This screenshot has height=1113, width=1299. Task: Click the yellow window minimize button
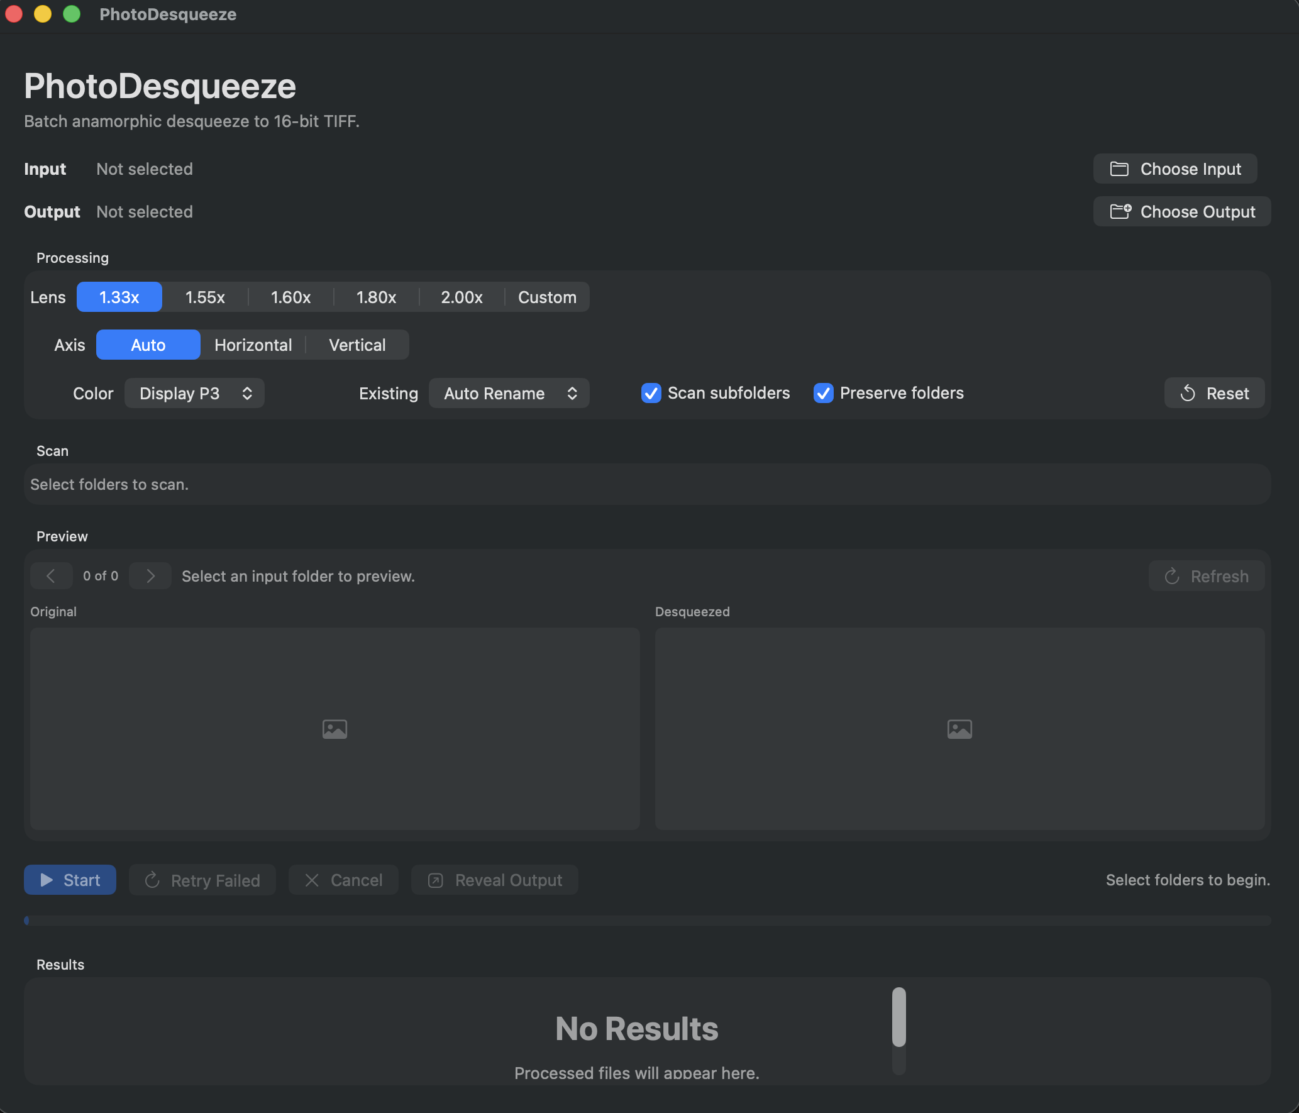43,14
